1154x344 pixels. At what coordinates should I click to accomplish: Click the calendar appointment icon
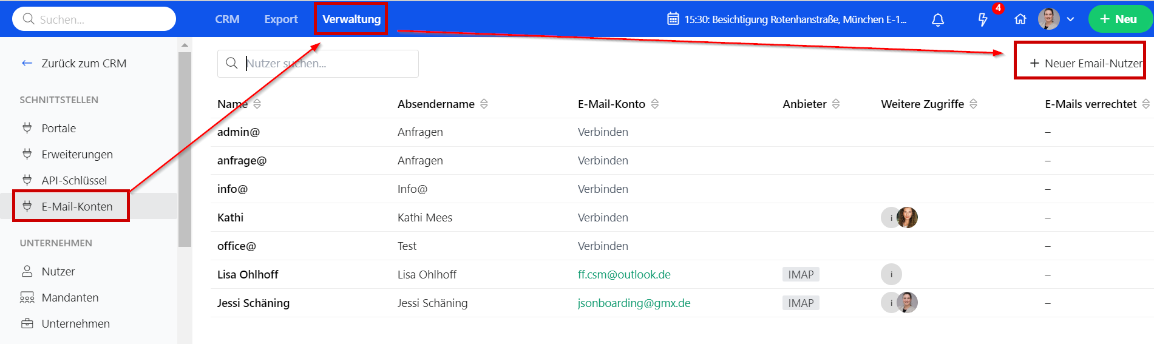[x=673, y=19]
